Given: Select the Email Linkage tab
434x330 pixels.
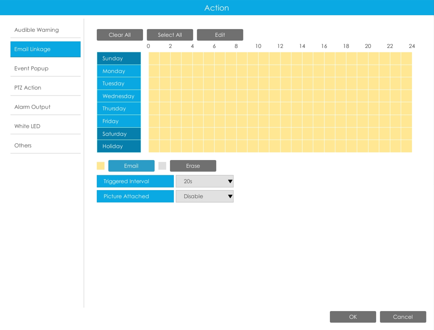Looking at the screenshot, I should [x=45, y=49].
